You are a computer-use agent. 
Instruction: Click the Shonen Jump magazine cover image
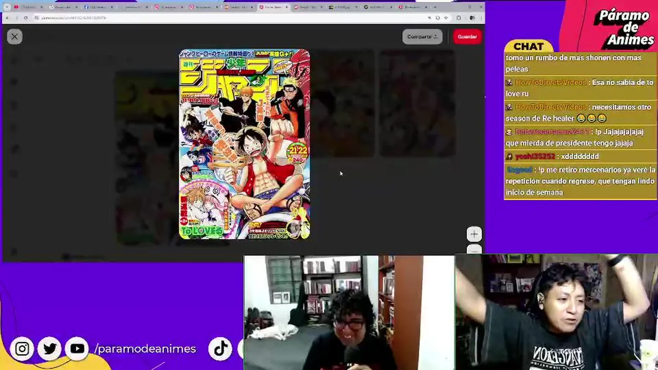(x=244, y=144)
